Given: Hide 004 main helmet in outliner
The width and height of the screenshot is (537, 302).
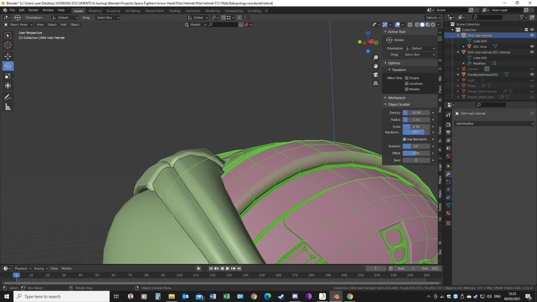Looking at the screenshot, I should pos(532,35).
